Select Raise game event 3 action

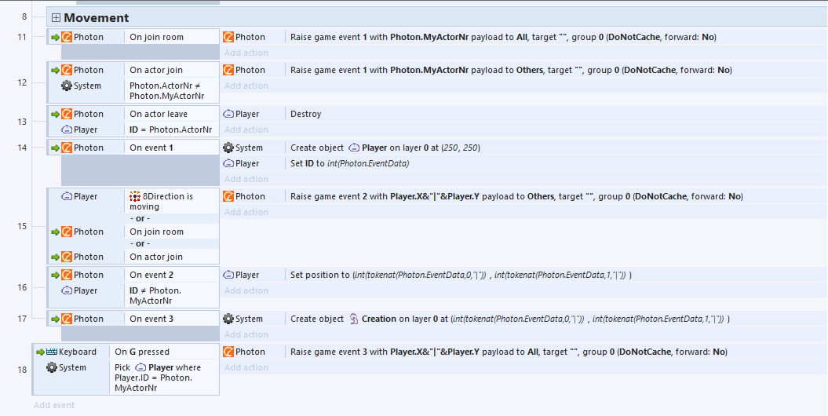[509, 352]
